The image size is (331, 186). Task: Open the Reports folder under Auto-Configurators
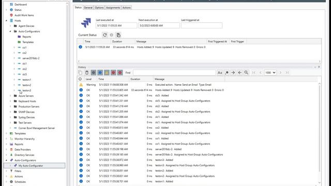coord(26,37)
